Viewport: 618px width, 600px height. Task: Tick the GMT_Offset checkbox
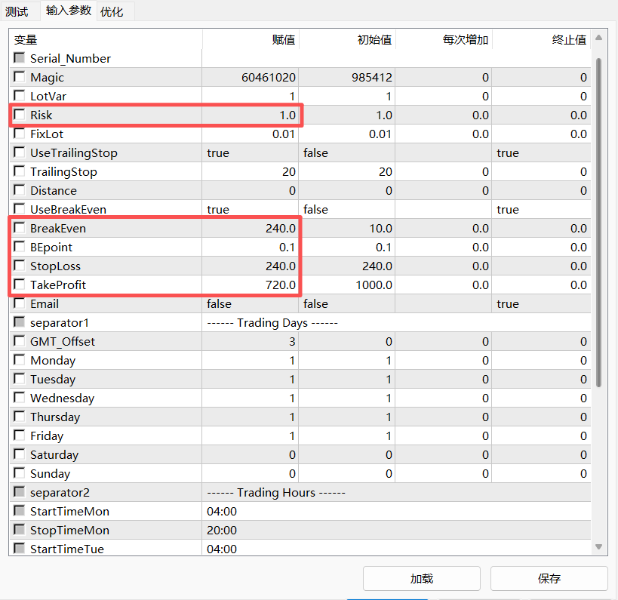[20, 341]
